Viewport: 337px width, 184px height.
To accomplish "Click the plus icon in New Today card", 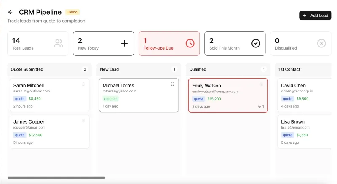I will pyautogui.click(x=124, y=43).
